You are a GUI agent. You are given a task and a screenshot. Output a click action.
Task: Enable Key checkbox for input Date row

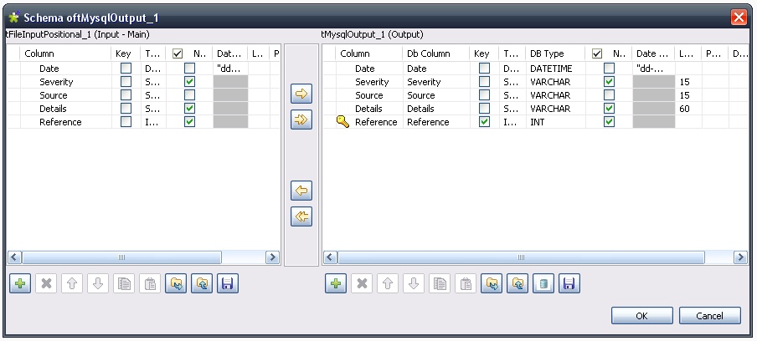(126, 69)
